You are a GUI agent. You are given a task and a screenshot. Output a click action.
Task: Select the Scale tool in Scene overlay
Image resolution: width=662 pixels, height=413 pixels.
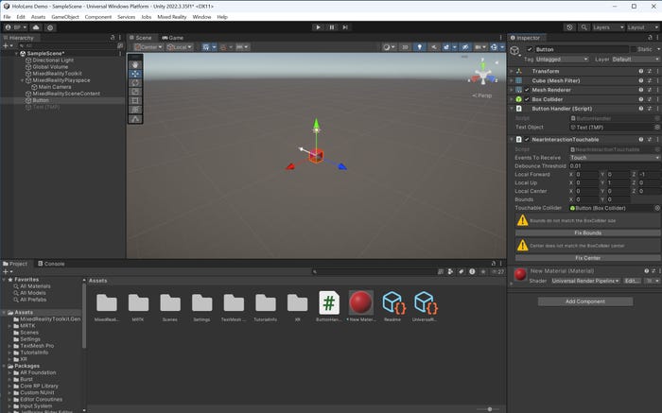[x=135, y=92]
